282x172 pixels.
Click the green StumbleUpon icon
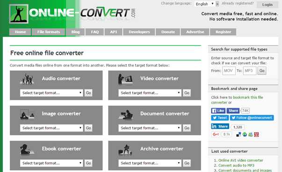pyautogui.click(x=245, y=135)
